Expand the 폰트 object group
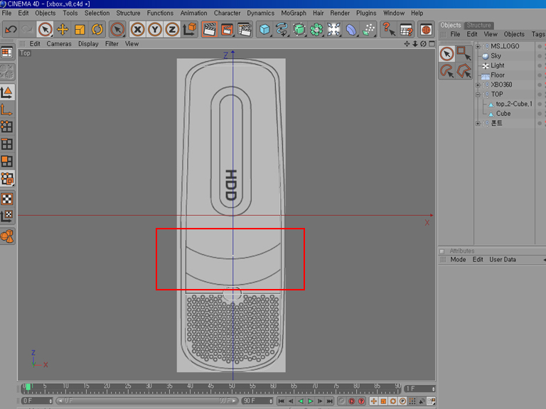Screen dimensions: 546x409 point(478,123)
